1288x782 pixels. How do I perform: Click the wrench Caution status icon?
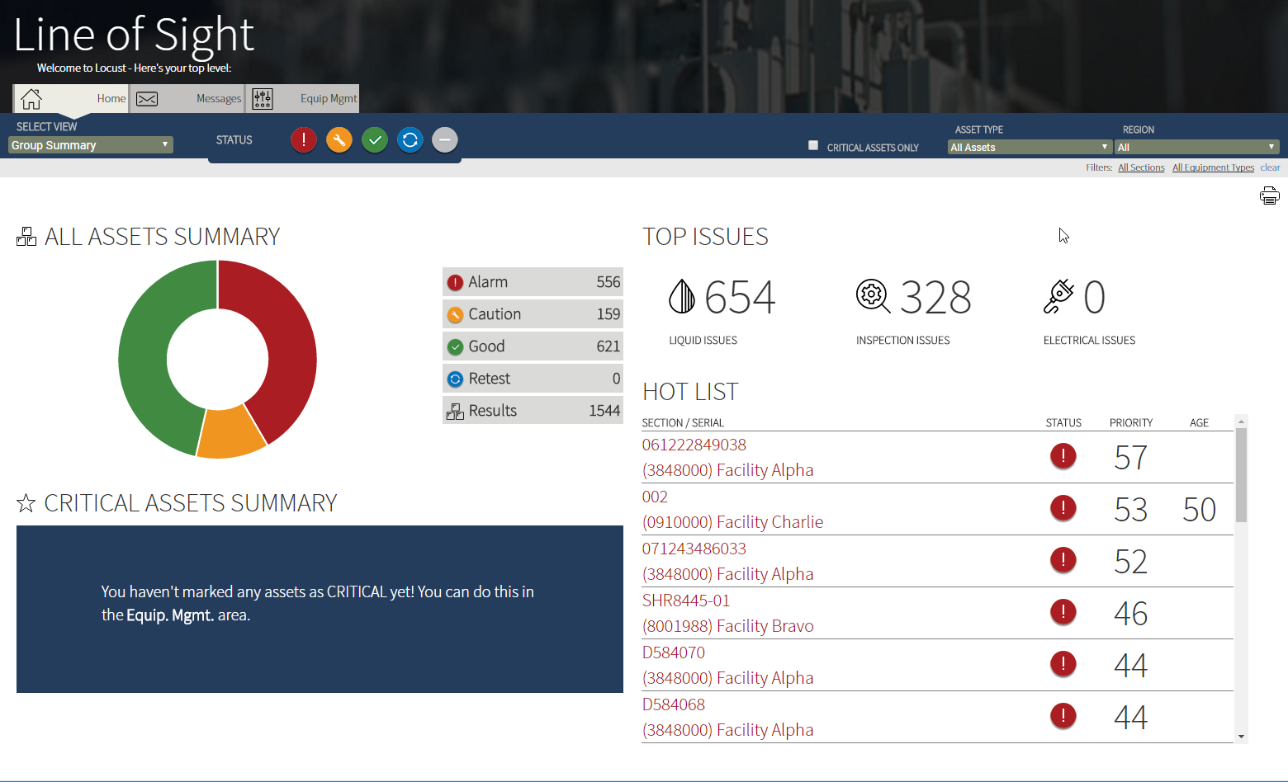[339, 139]
